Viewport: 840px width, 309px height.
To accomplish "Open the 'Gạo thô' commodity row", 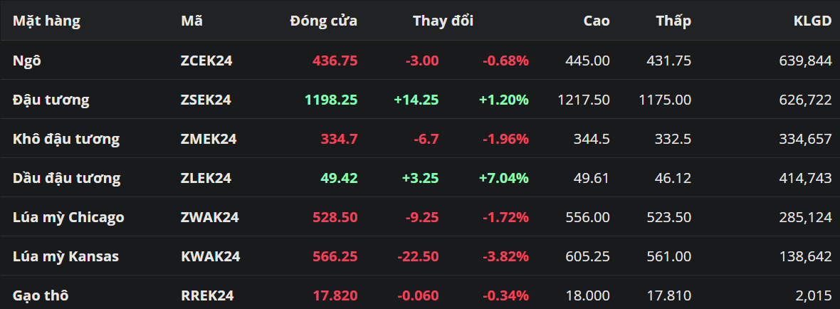I will [x=41, y=295].
